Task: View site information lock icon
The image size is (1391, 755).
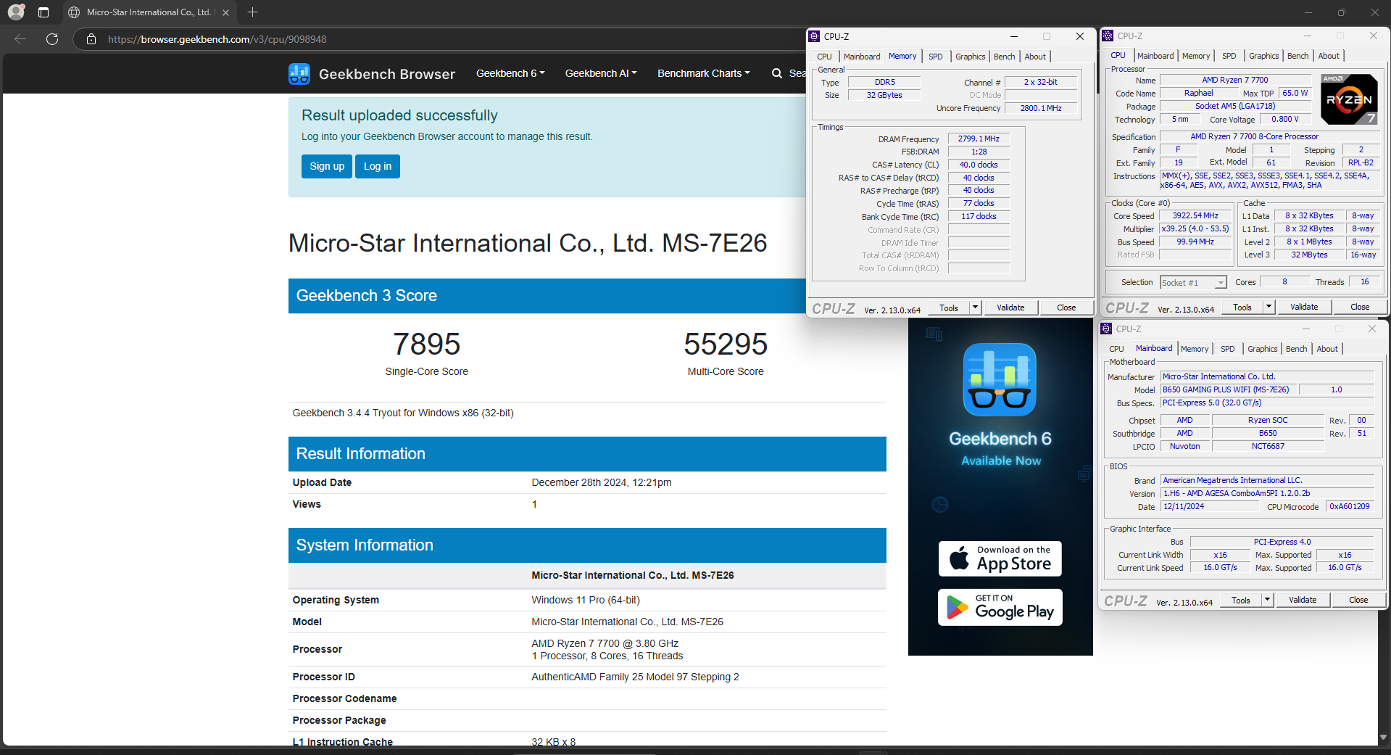Action: click(91, 39)
